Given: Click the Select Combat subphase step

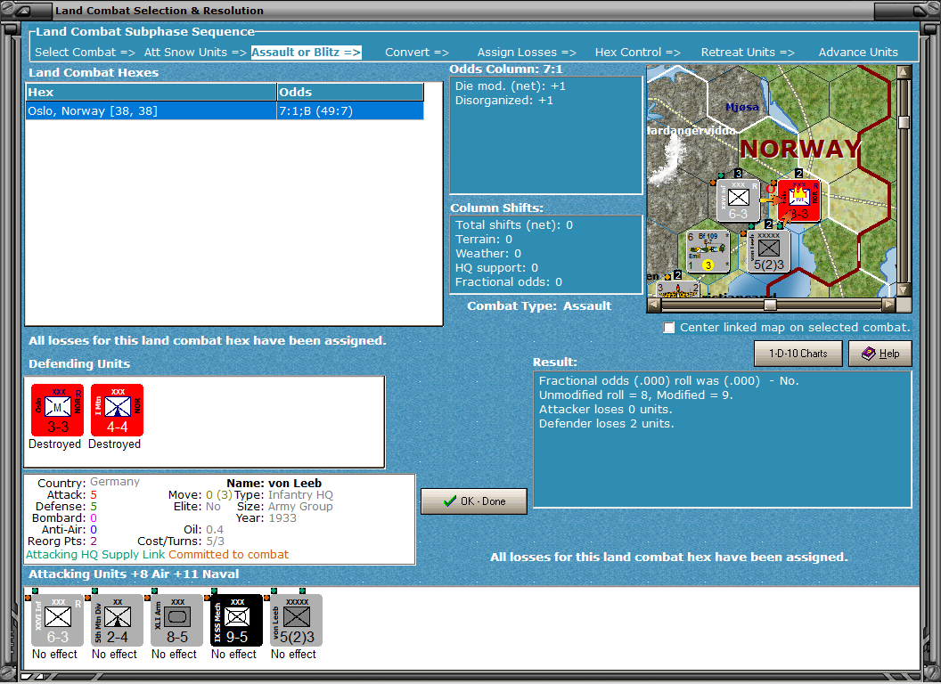Looking at the screenshot, I should [85, 53].
